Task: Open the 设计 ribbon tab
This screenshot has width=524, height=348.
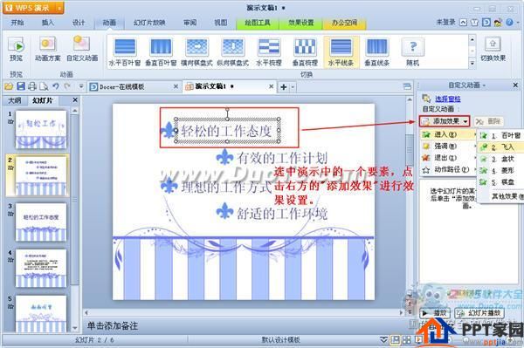Action: [79, 23]
